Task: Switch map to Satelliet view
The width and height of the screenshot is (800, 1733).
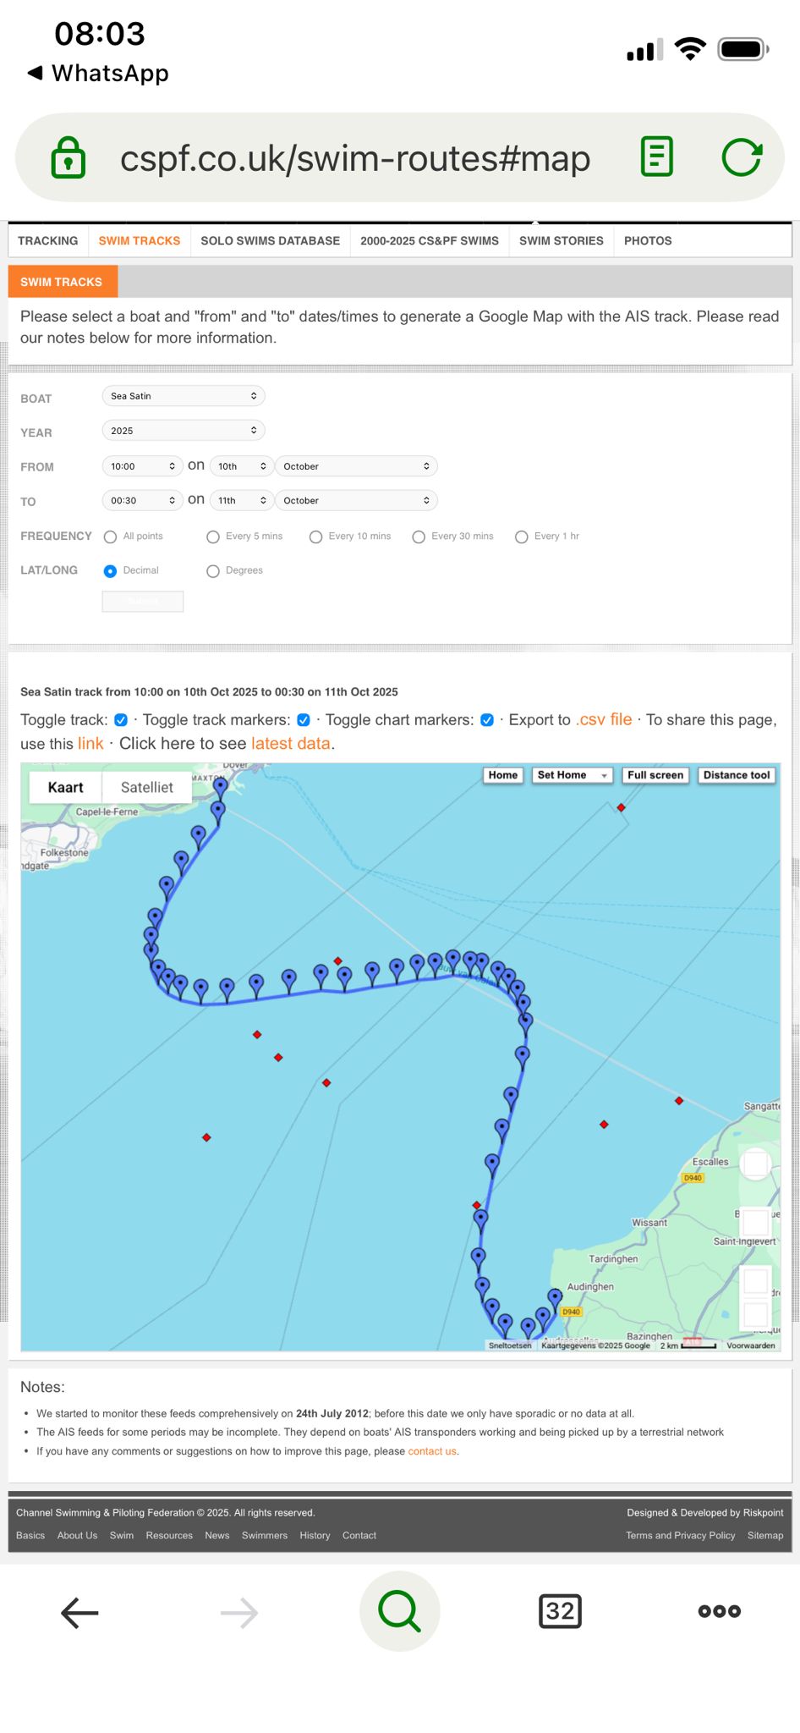Action: click(x=146, y=787)
